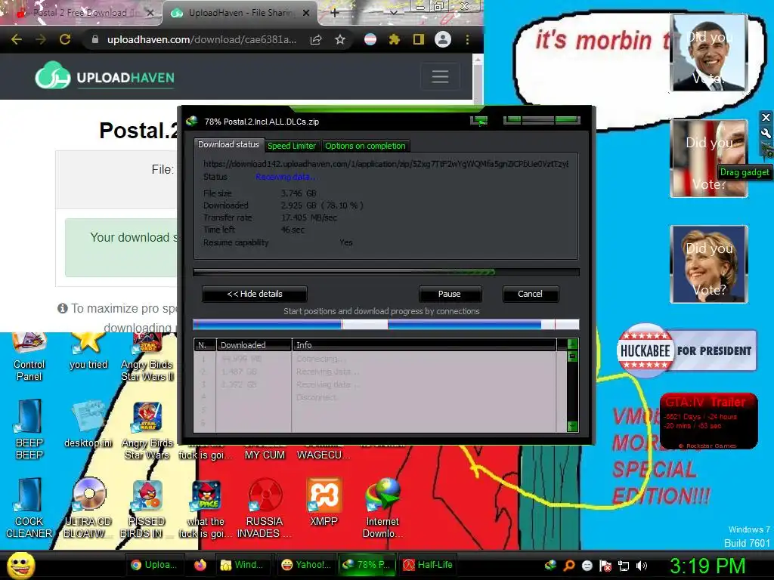Open Action Center flag in system tray
Viewport: 774px width, 580px height.
click(605, 565)
